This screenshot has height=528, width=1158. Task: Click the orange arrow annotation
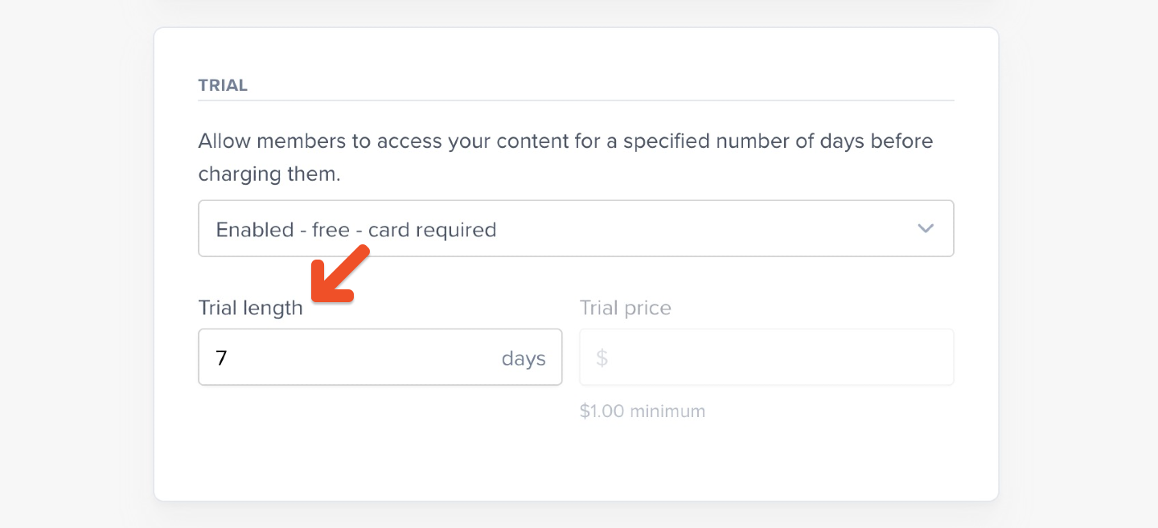(x=339, y=275)
